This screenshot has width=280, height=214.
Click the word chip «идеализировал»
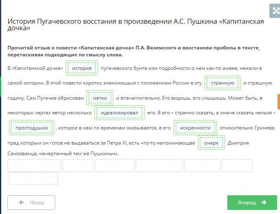coord(119,113)
